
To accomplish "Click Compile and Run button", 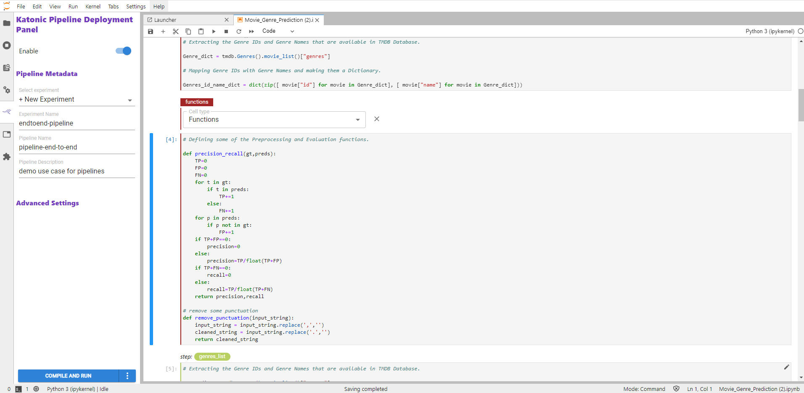I will (68, 376).
